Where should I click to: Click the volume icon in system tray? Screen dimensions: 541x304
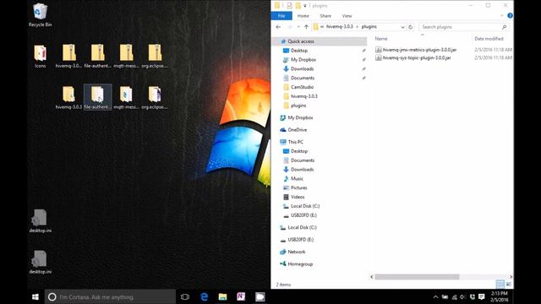462,296
